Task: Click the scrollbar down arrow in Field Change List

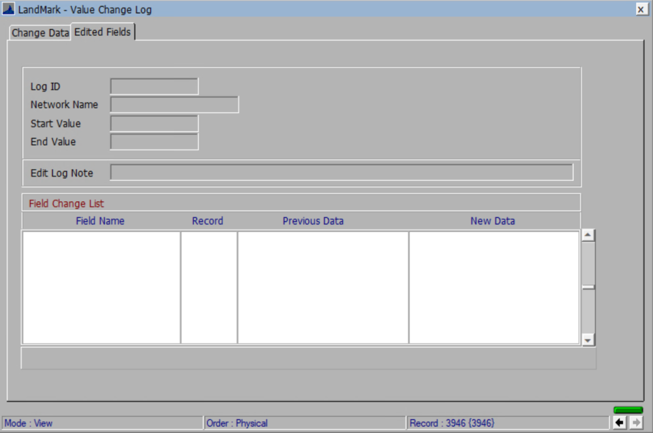Action: [587, 340]
